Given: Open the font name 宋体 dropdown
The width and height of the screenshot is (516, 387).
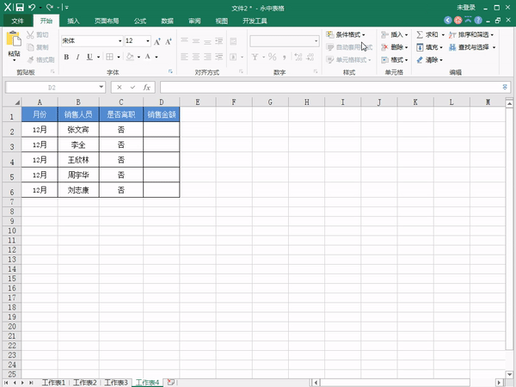Looking at the screenshot, I should [x=120, y=41].
